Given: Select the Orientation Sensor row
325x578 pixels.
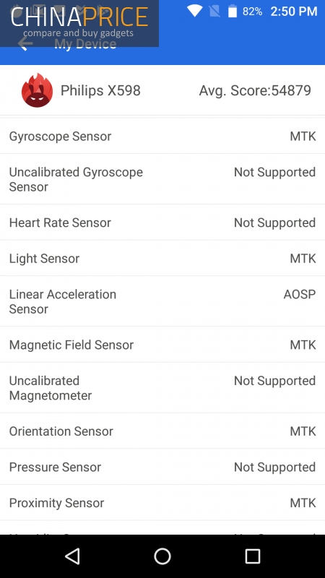Looking at the screenshot, I should pos(162,431).
